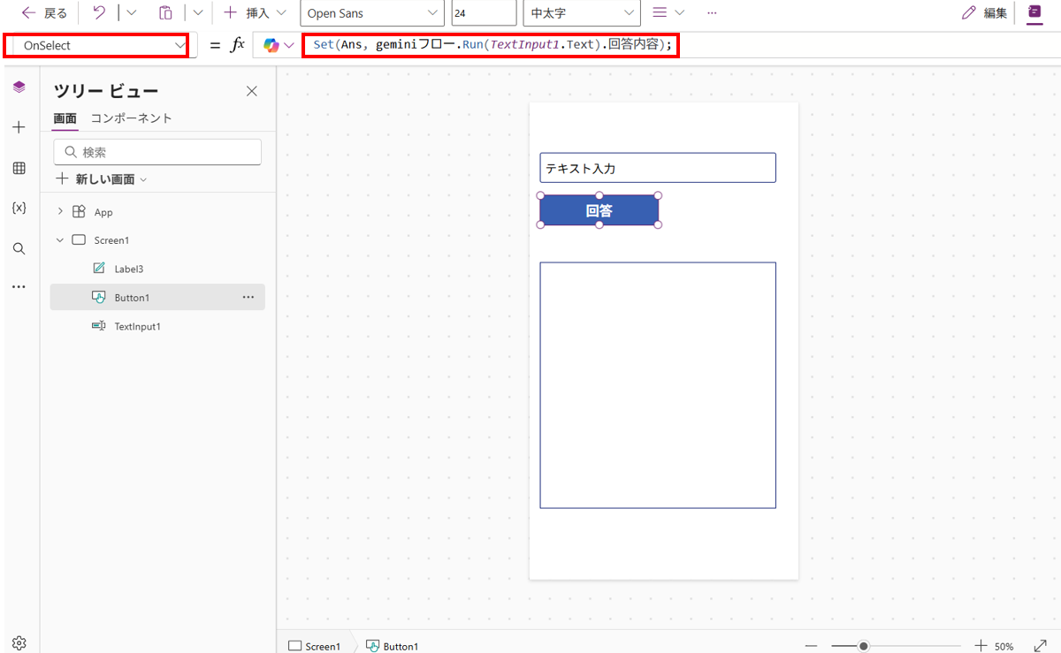Image resolution: width=1061 pixels, height=653 pixels.
Task: Open the 挿入 insert menu
Action: pos(256,13)
